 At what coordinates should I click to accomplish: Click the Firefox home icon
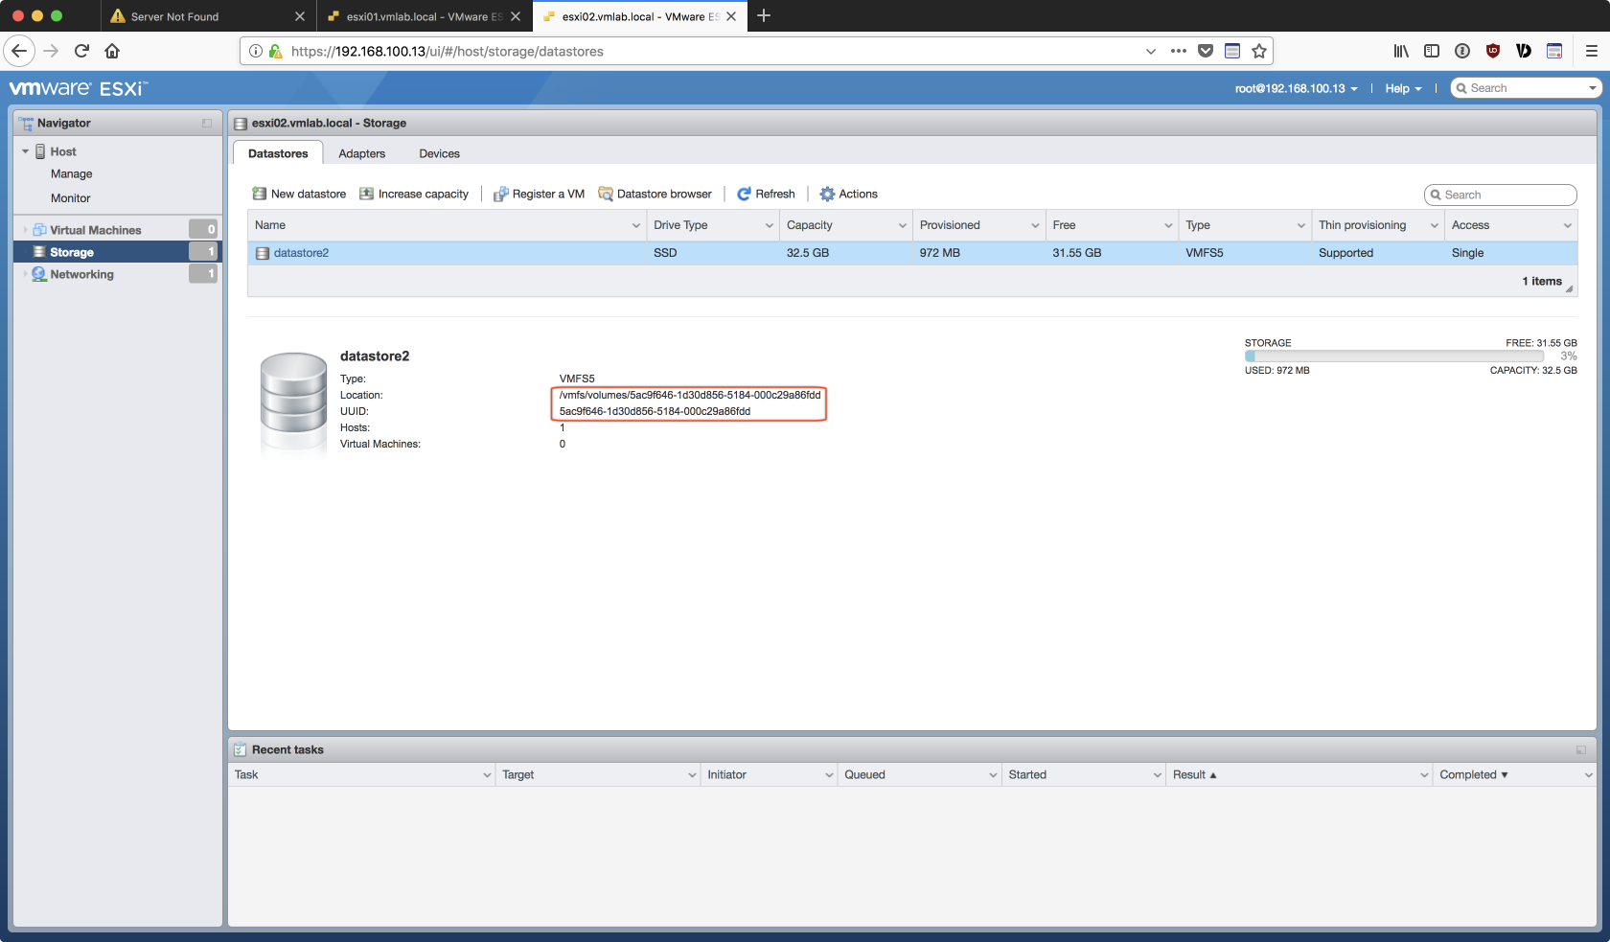tap(112, 51)
